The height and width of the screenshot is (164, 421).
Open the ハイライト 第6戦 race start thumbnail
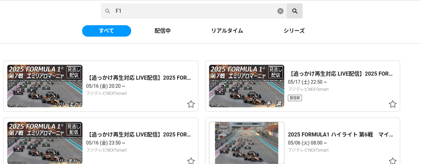(x=246, y=143)
